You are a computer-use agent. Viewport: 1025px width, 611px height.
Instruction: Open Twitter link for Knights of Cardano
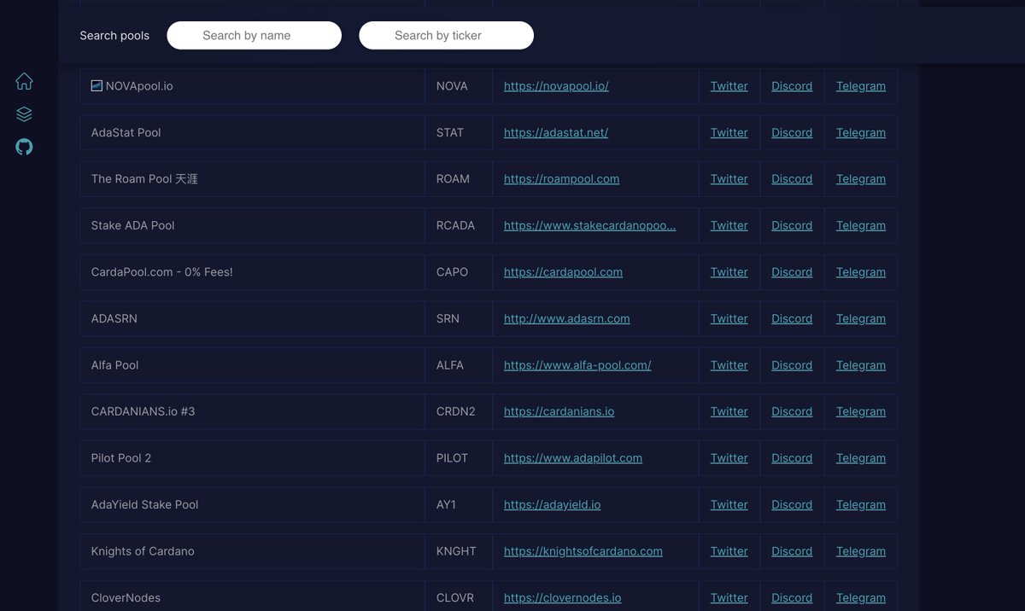tap(729, 551)
